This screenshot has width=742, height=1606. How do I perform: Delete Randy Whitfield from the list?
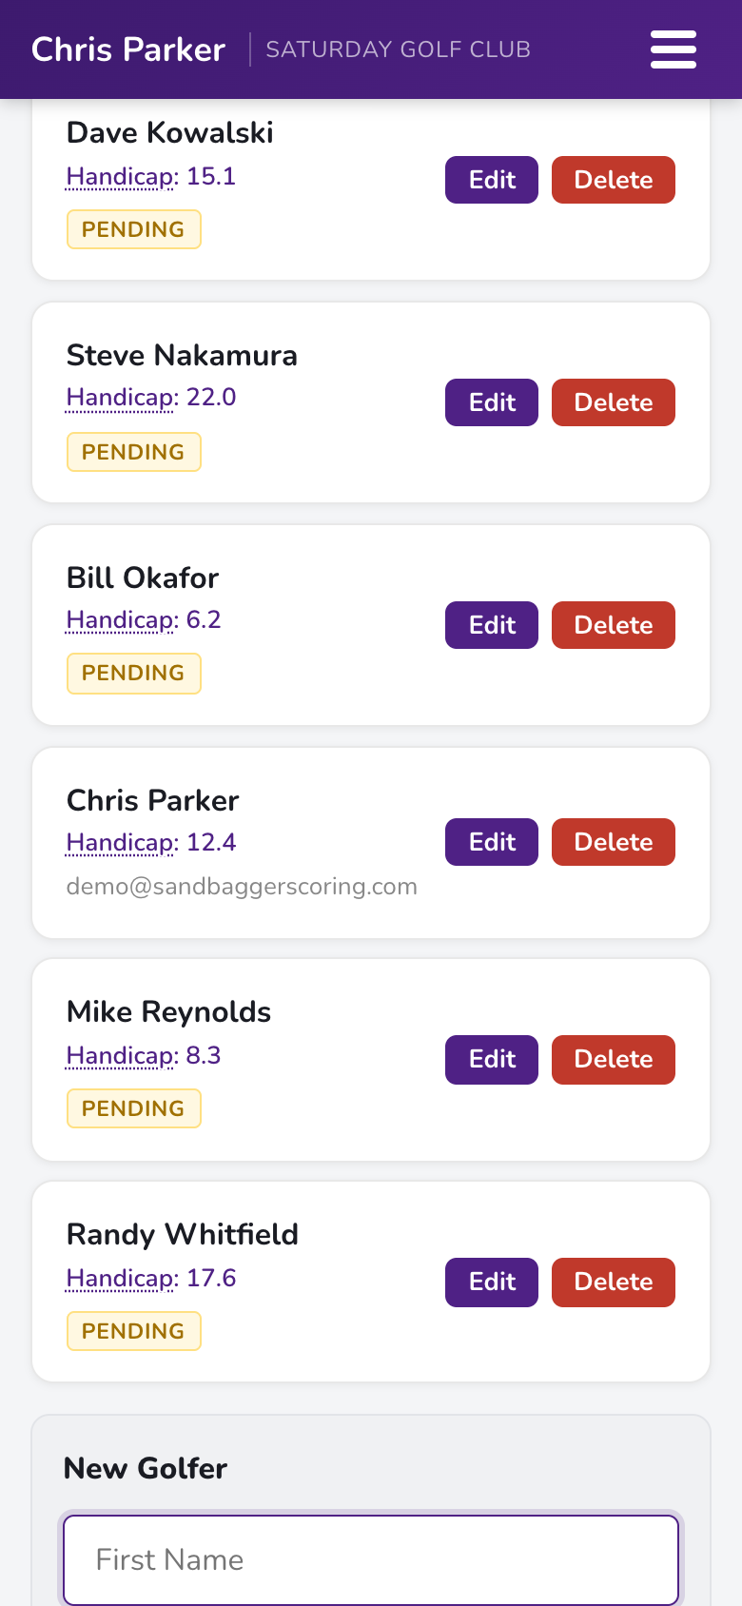614,1282
